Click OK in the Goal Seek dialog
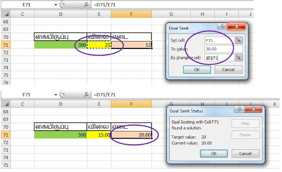 pyautogui.click(x=197, y=70)
